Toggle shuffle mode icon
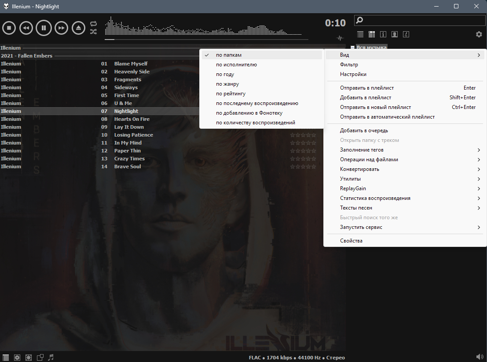Image resolution: width=487 pixels, height=362 pixels. click(x=93, y=32)
